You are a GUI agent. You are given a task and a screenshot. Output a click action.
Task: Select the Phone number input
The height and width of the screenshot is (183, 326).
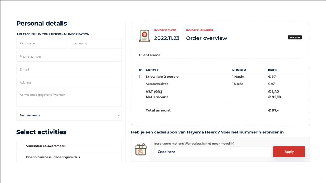(69, 56)
